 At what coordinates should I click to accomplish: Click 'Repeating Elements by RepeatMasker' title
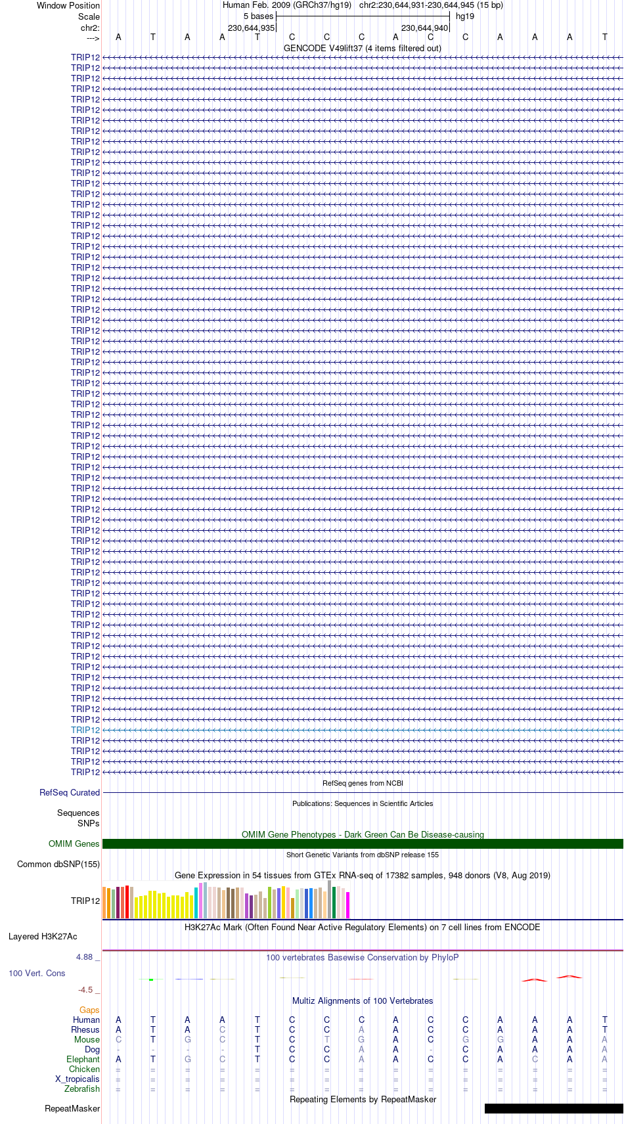point(363,1099)
